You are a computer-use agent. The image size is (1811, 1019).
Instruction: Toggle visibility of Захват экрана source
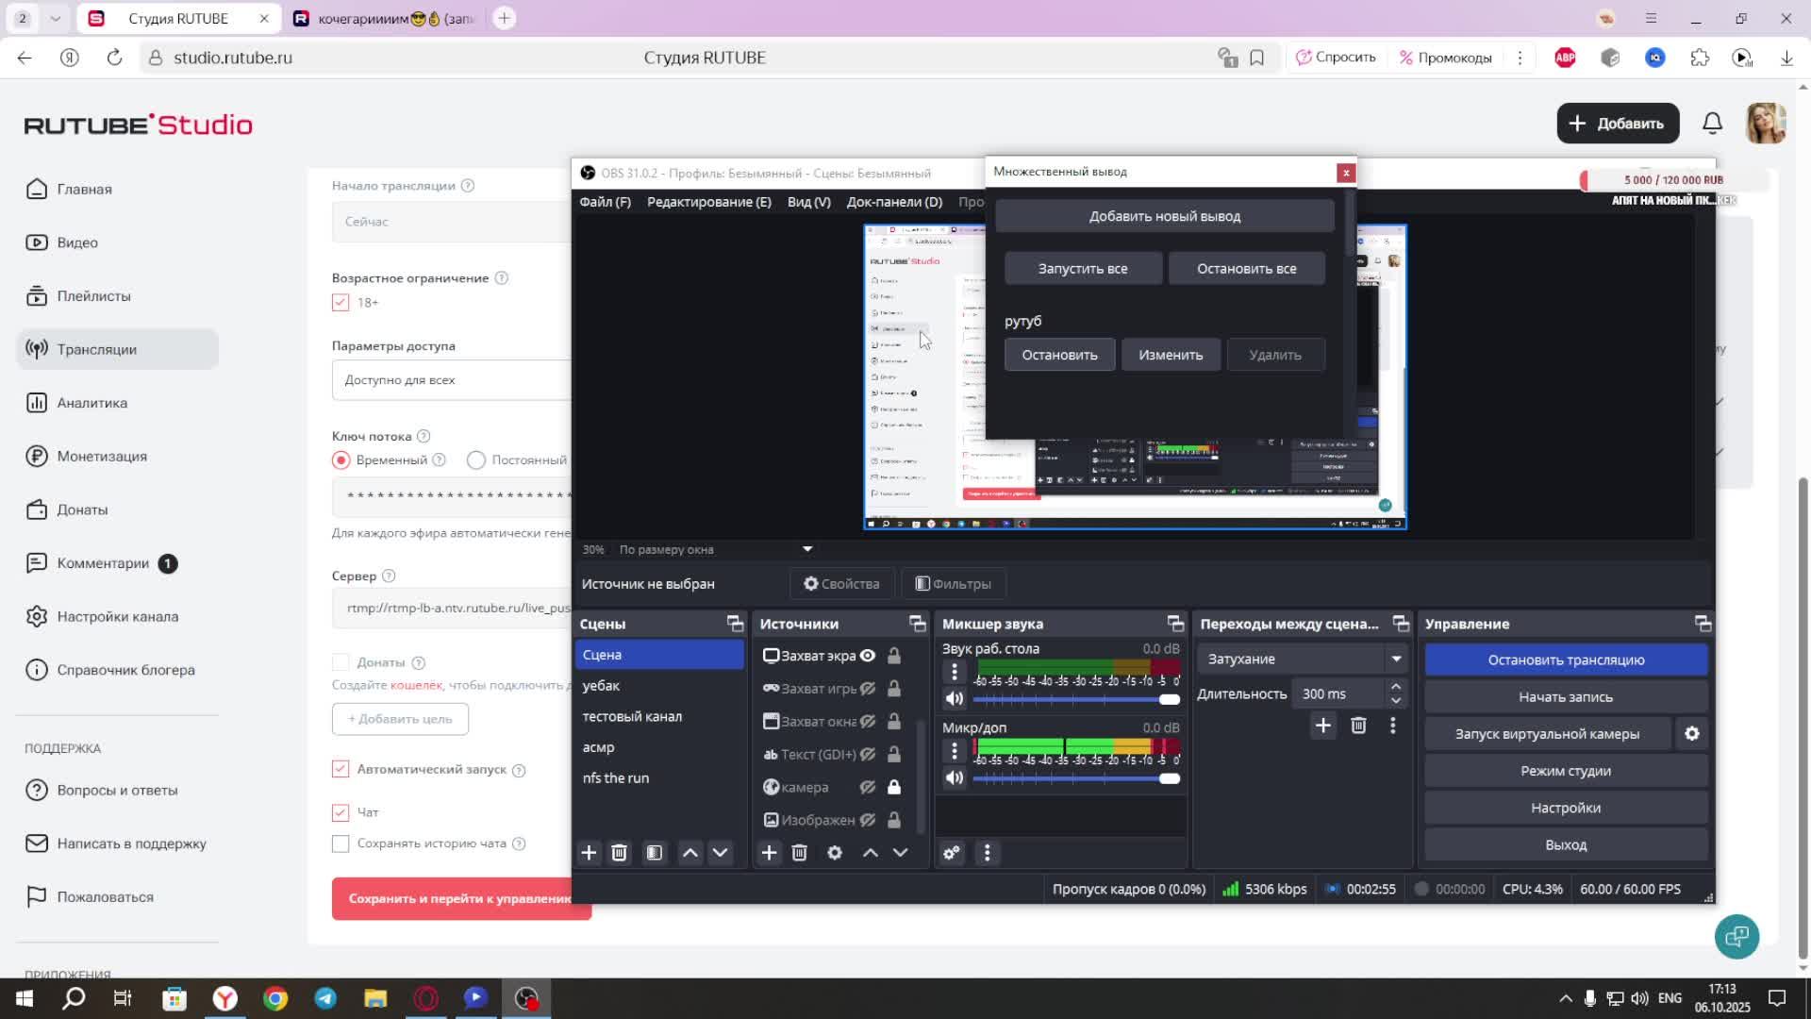(868, 656)
